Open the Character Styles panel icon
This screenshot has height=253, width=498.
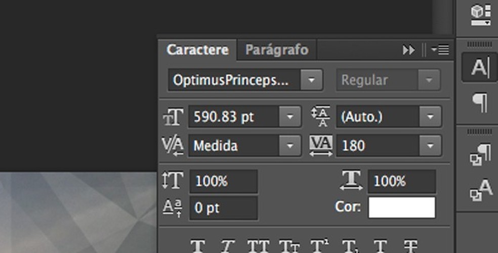click(479, 190)
